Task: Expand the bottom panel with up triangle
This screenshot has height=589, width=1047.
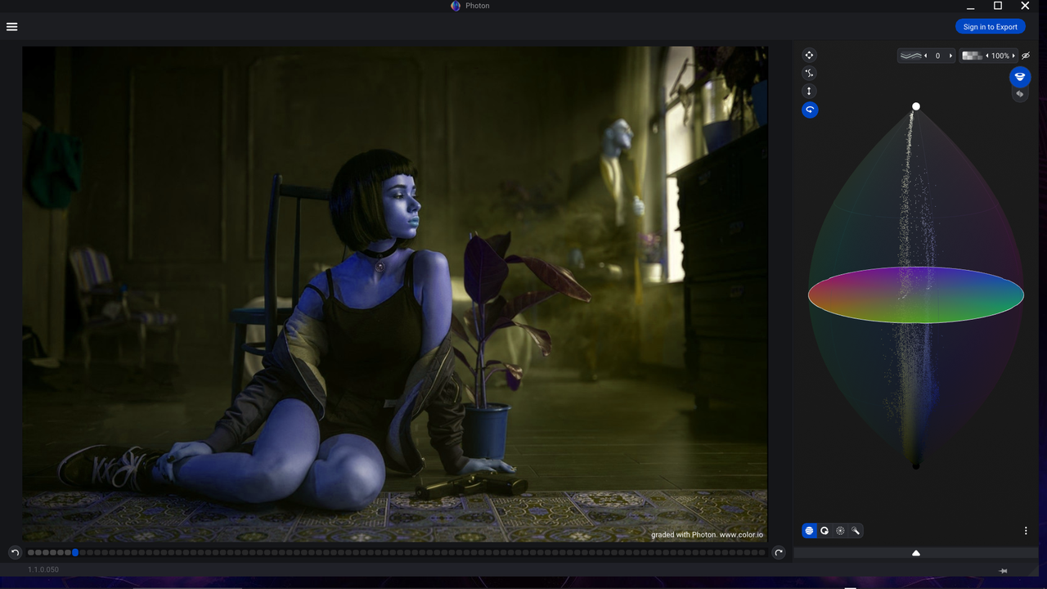Action: pyautogui.click(x=916, y=553)
